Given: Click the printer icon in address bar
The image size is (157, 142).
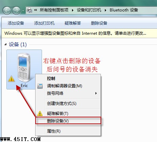Looking at the screenshot, I should click(29, 10).
